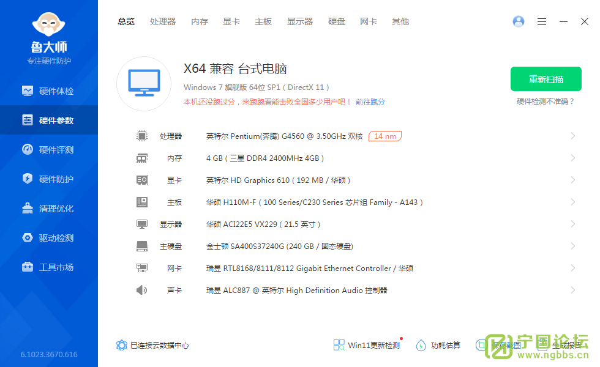Click the sound card speaker icon
Viewport: 600px width, 367px height.
(x=142, y=290)
